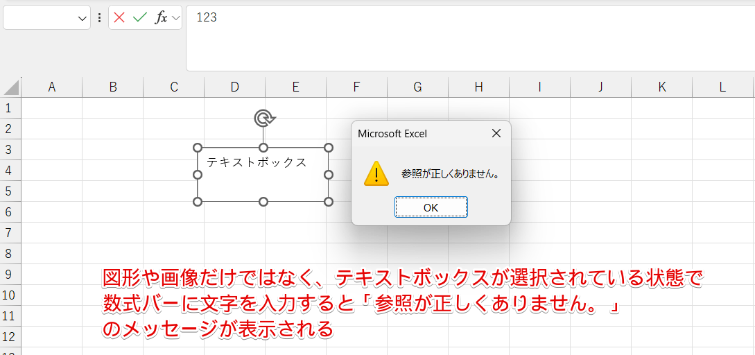Image resolution: width=755 pixels, height=355 pixels.
Task: Click the warning exclamation icon in the dialog
Action: (x=376, y=173)
